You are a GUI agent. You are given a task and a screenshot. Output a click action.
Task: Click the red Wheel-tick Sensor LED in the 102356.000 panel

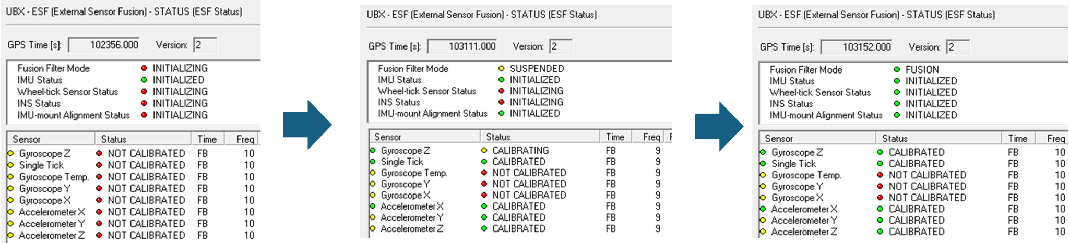(144, 92)
